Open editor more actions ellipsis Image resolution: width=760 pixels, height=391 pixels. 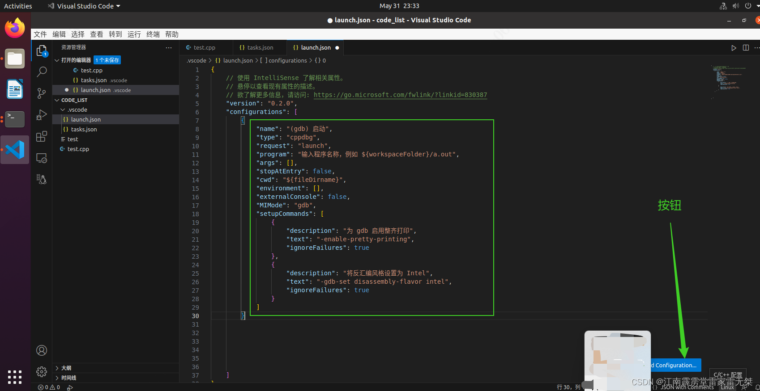[756, 48]
